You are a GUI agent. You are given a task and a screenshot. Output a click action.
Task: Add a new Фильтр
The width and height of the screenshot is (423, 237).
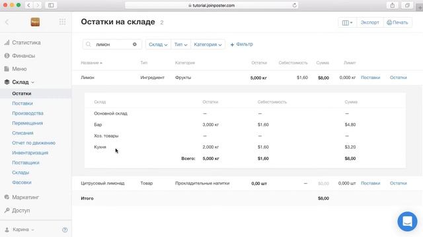(x=241, y=44)
